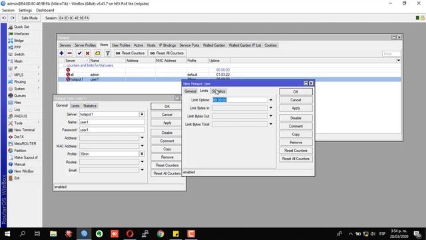This screenshot has height=240, width=426.
Task: Disable the selected user with the red X icon
Action: click(87, 53)
